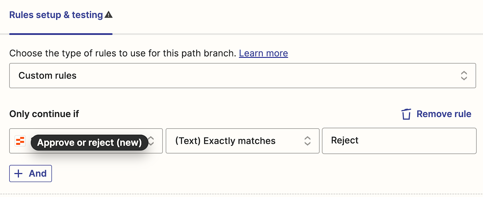Click the Reject value input field

coord(399,141)
